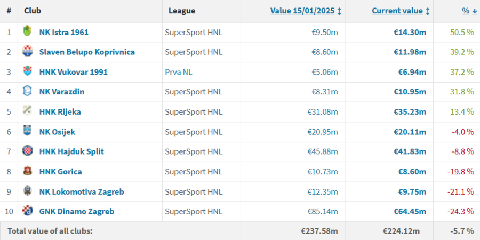The width and height of the screenshot is (480, 240).
Task: Click the HNK Gorica crest icon
Action: pos(27,171)
